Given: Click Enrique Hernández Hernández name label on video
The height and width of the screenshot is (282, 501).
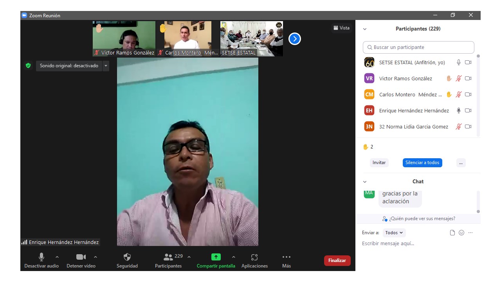Looking at the screenshot, I should tap(64, 242).
